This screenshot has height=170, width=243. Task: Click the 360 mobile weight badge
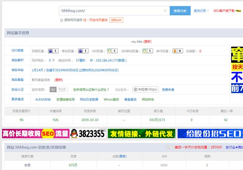(147, 51)
